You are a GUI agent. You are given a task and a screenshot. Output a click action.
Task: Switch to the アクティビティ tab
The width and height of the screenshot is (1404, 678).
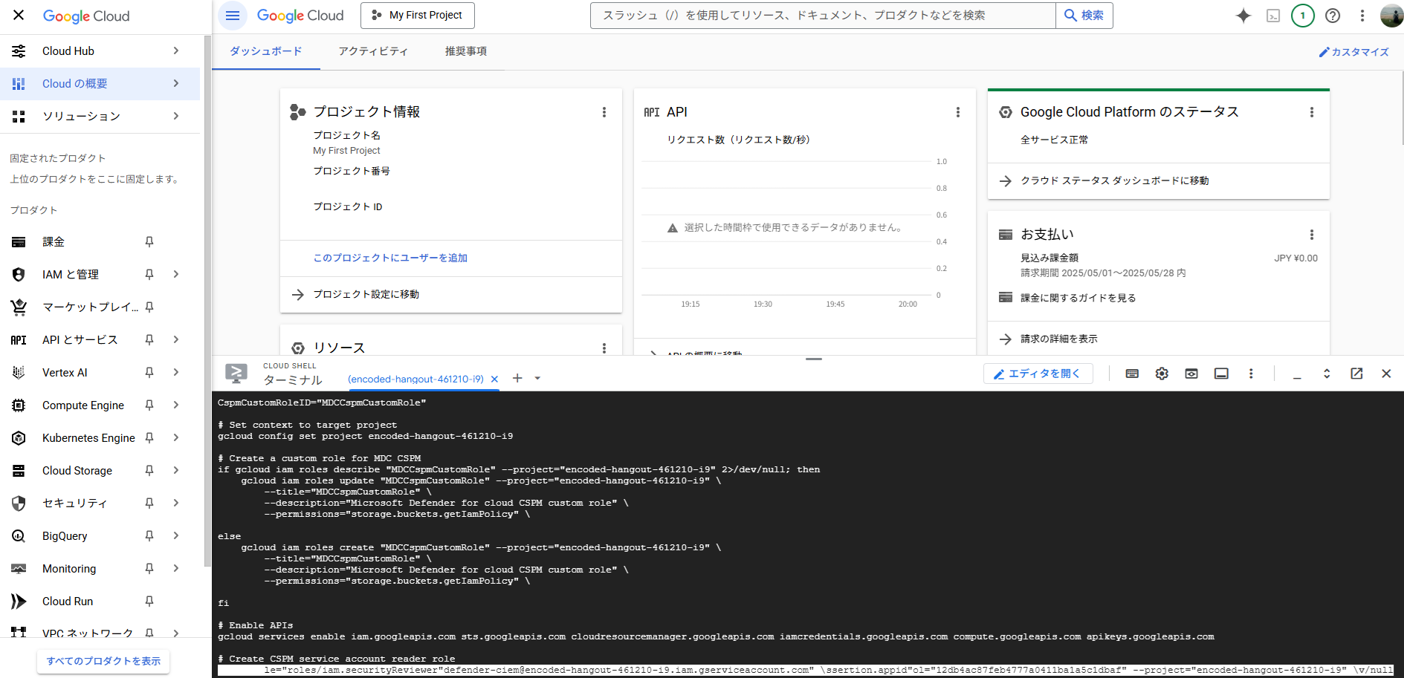tap(373, 51)
